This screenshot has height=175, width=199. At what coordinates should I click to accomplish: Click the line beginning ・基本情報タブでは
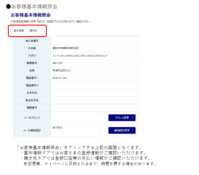coord(83,153)
